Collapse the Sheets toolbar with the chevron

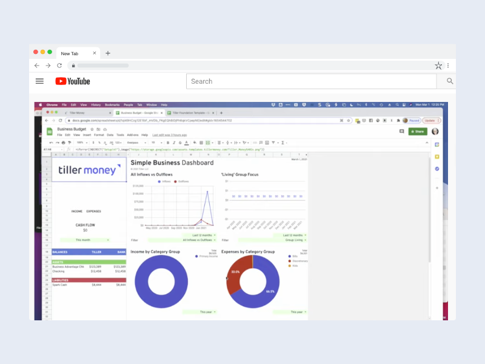tap(427, 143)
